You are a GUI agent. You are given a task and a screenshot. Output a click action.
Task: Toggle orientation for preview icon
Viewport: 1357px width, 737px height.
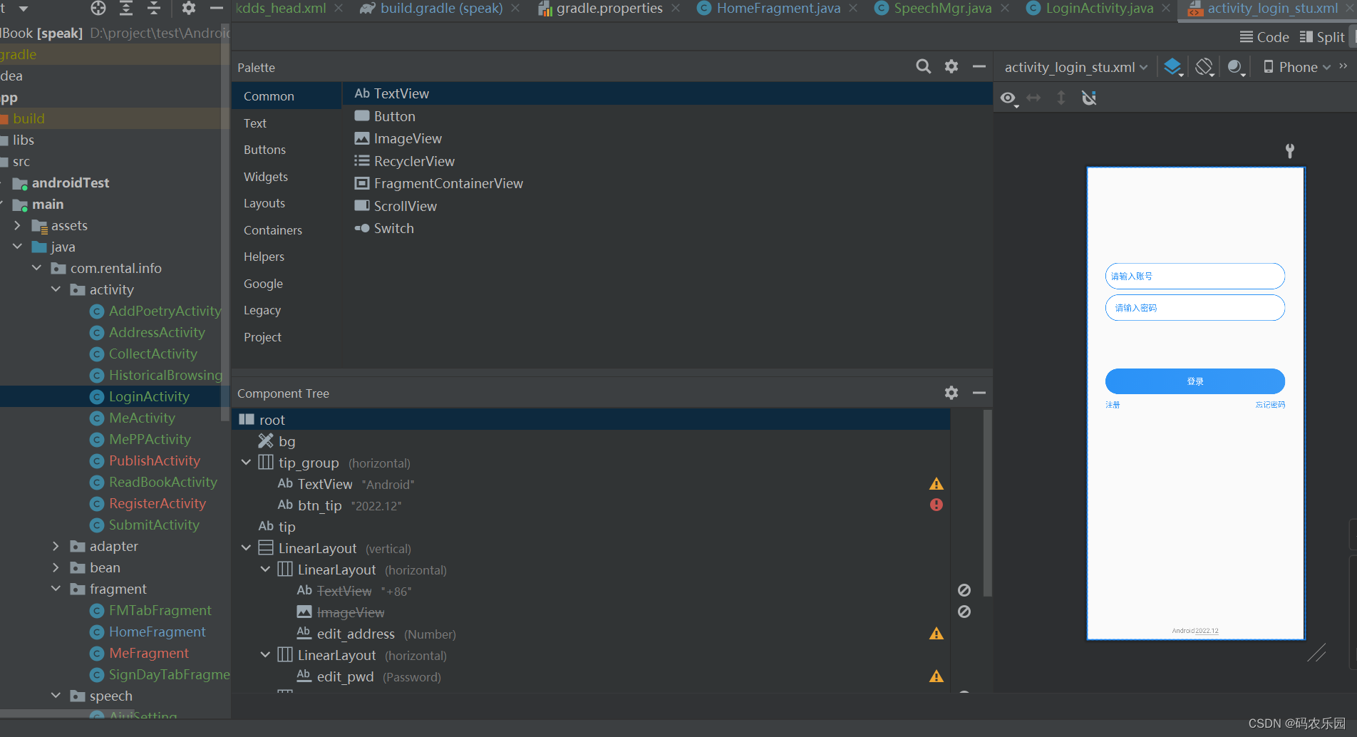click(1204, 67)
